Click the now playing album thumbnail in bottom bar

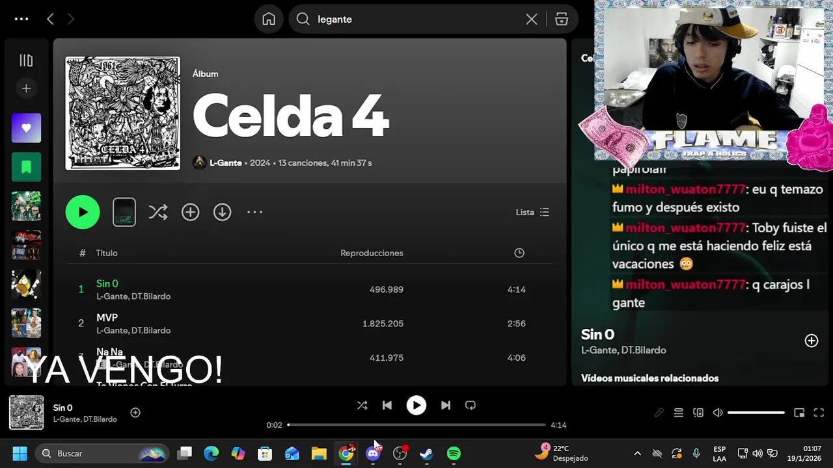click(27, 413)
